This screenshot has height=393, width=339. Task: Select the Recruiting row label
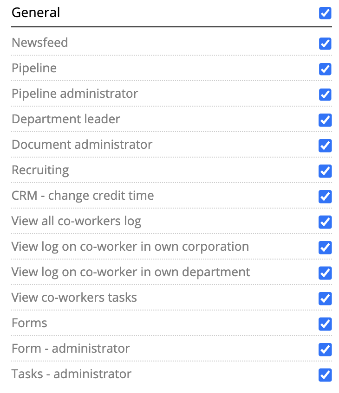click(x=40, y=170)
